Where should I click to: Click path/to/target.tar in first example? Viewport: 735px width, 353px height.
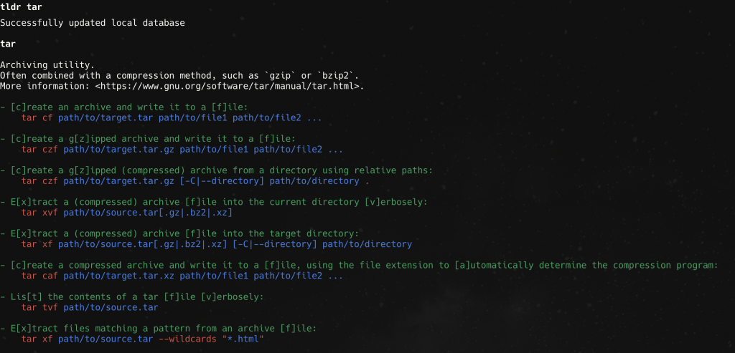point(106,118)
